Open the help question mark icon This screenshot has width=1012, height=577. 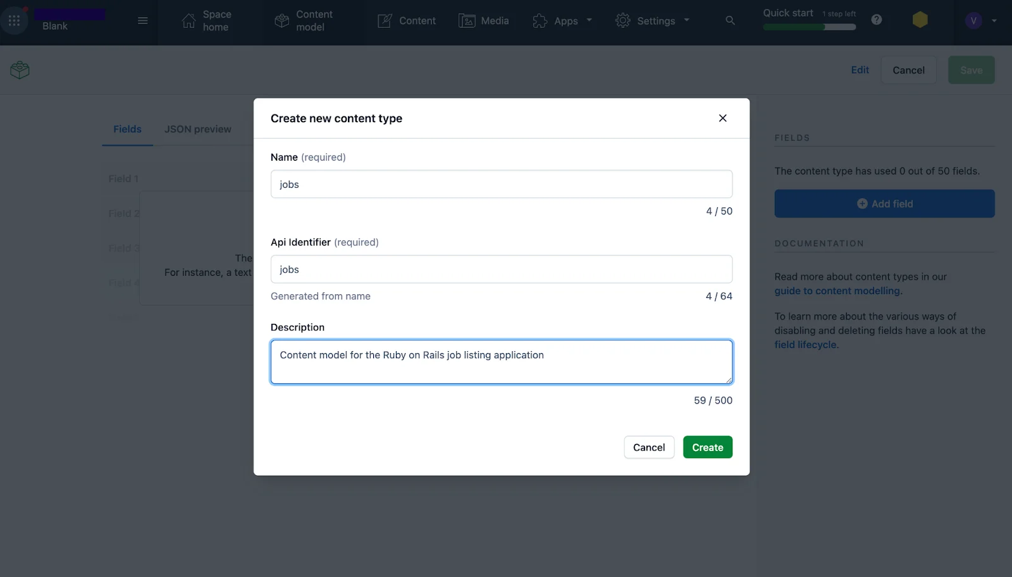click(x=877, y=20)
